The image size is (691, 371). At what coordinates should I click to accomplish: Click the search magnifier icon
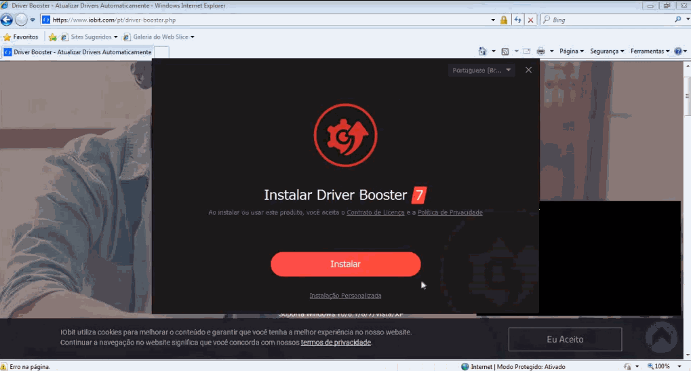[678, 20]
